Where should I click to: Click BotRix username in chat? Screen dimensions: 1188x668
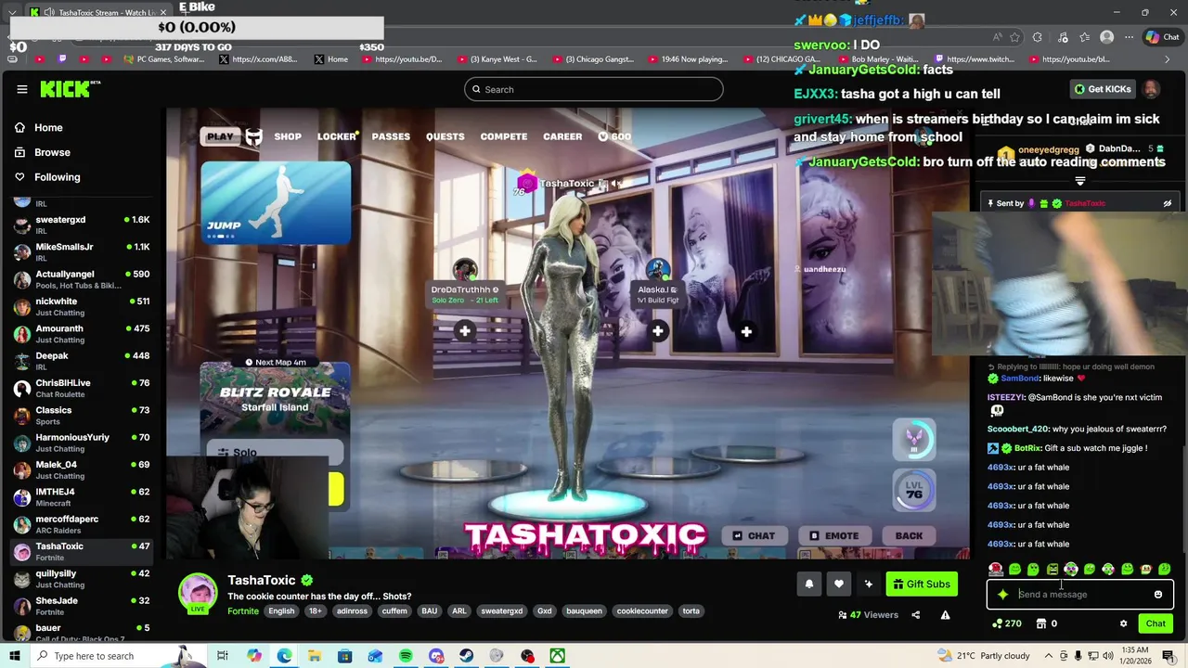(1027, 448)
